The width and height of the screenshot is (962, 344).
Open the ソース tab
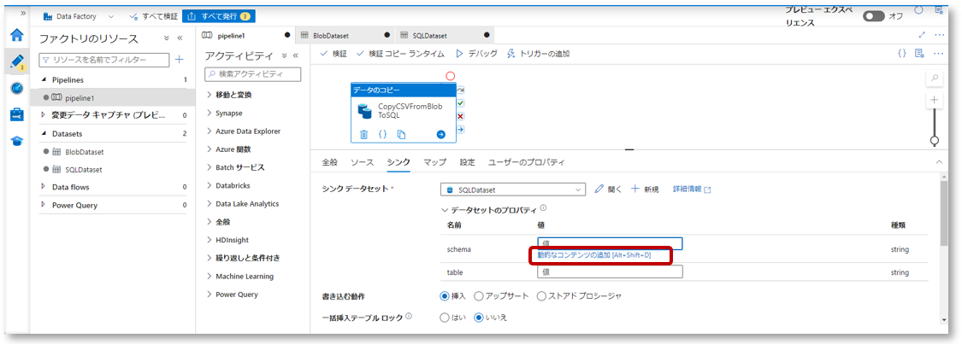click(362, 162)
